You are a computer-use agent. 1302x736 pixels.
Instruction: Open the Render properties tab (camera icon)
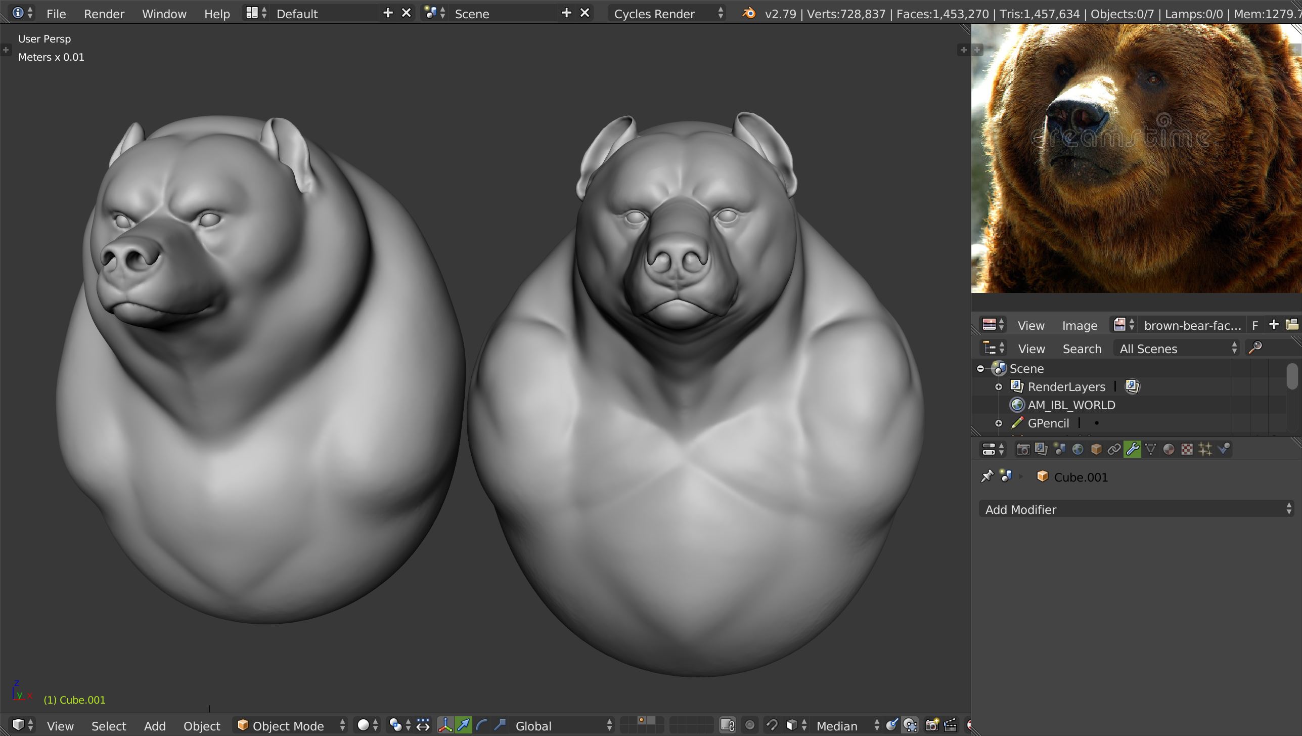[1023, 449]
